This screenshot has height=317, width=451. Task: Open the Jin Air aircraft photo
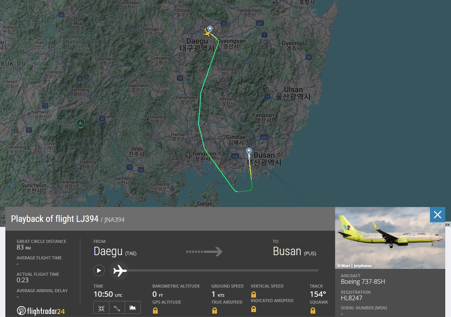390,238
